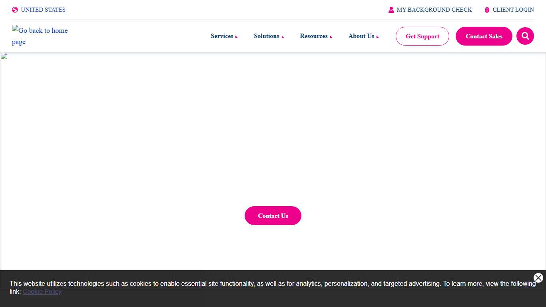Viewport: 546px width, 307px height.
Task: Open the Services menu label
Action: pos(222,36)
